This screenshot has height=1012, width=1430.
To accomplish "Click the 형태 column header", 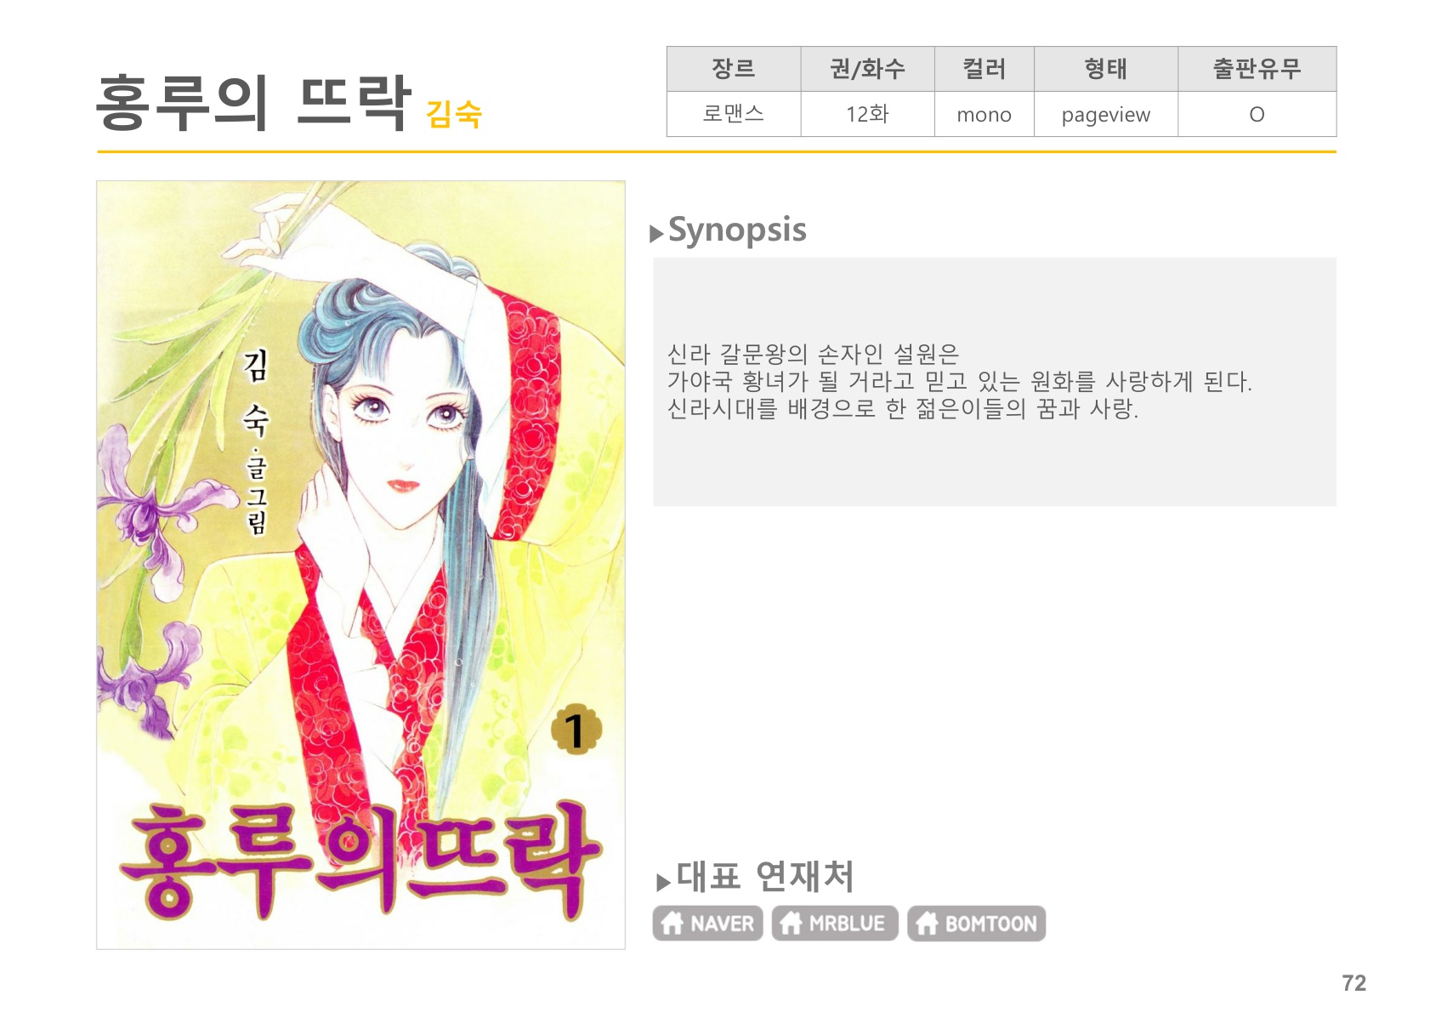I will coord(1105,69).
